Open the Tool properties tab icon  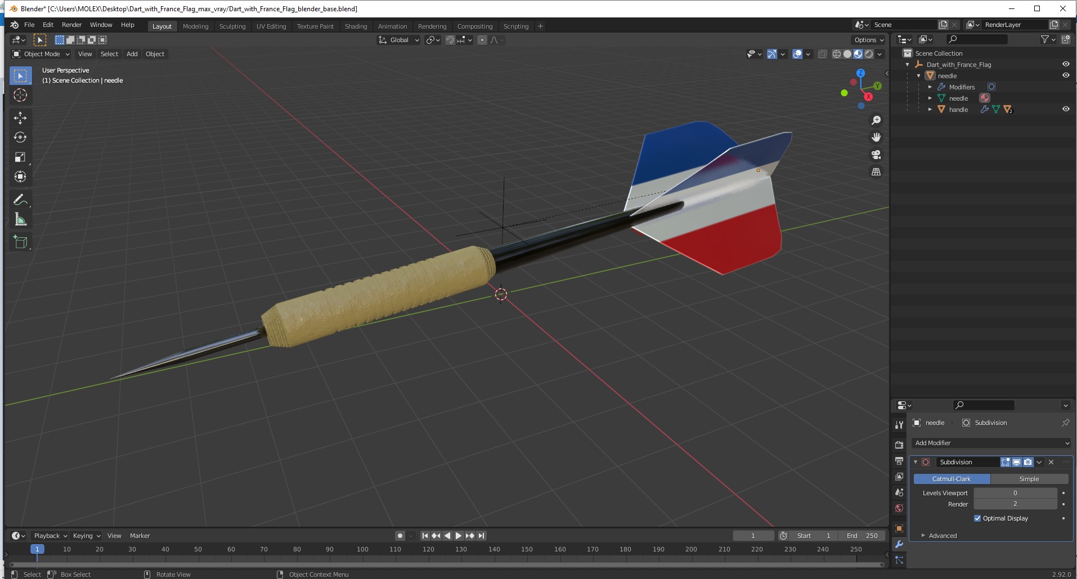coord(899,424)
